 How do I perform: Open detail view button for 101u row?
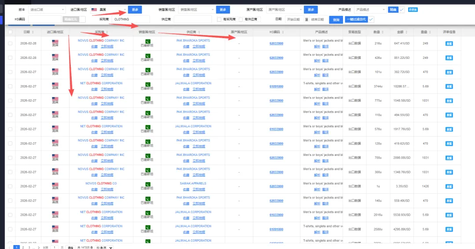click(449, 72)
